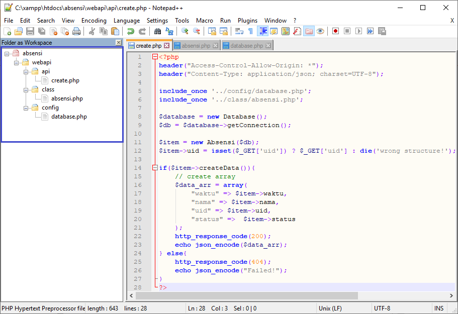Open Find with the binoculars icon
458x314 pixels.
click(x=157, y=31)
